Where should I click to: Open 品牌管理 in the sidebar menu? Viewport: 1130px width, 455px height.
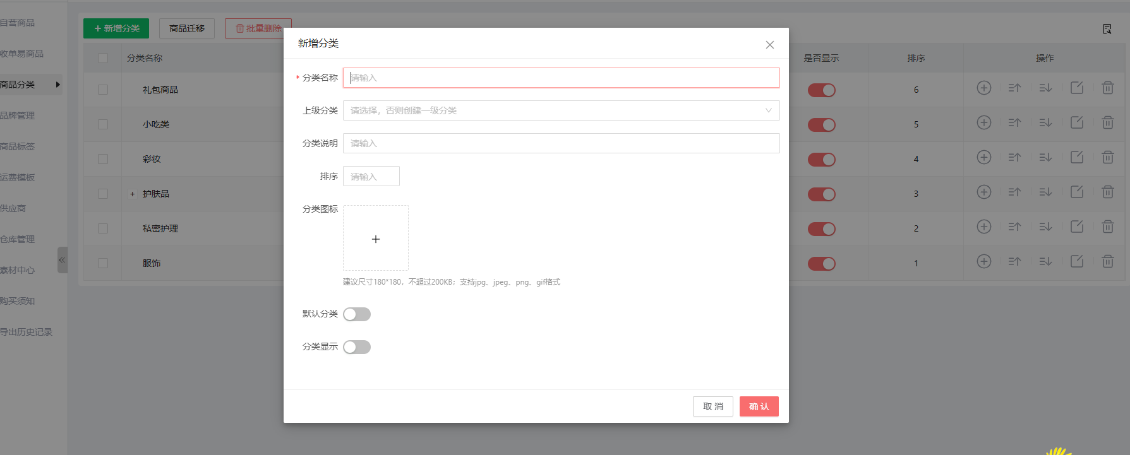click(18, 115)
